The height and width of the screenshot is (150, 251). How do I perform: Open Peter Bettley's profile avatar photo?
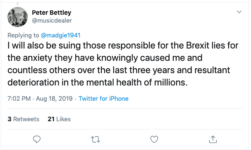[x=17, y=17]
